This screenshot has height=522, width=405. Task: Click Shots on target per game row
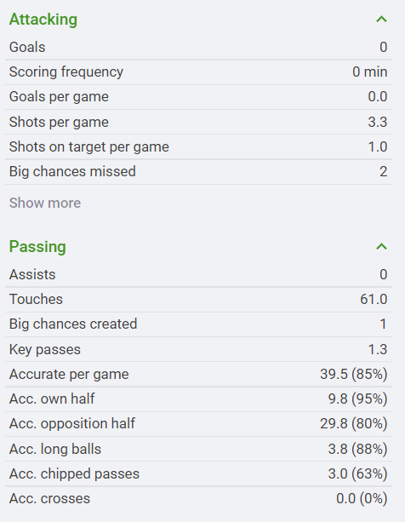pos(198,146)
